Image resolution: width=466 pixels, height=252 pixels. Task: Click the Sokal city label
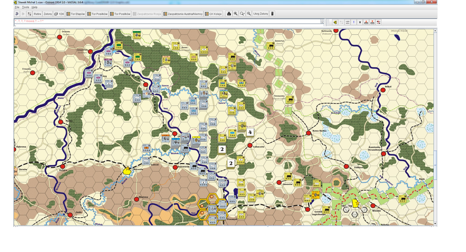click(x=389, y=87)
